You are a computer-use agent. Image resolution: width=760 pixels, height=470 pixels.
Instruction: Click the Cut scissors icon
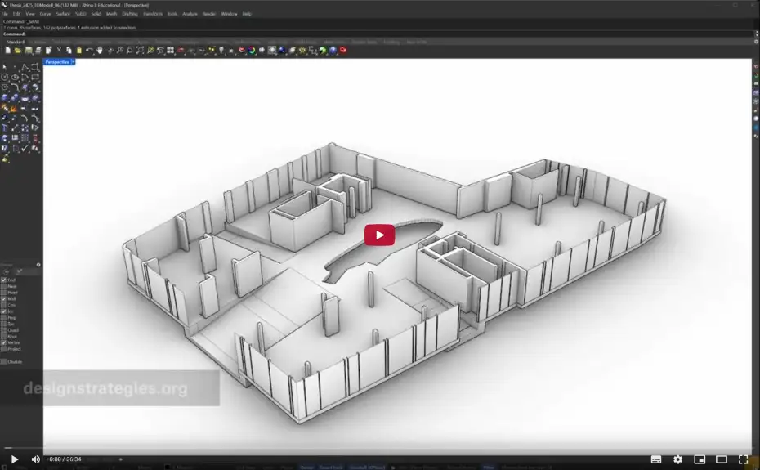(59, 50)
